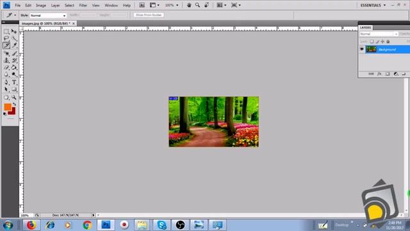Select the Spot Healing Brush tool
Viewport: 410px width, 231px height.
click(x=6, y=54)
